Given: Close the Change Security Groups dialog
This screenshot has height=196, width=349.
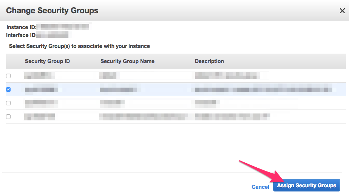Looking at the screenshot, I should click(343, 11).
